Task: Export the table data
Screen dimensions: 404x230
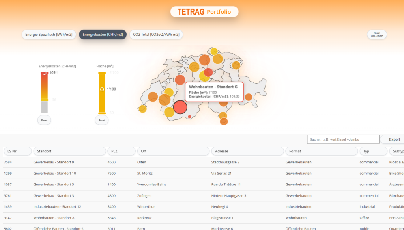Action: [394, 139]
